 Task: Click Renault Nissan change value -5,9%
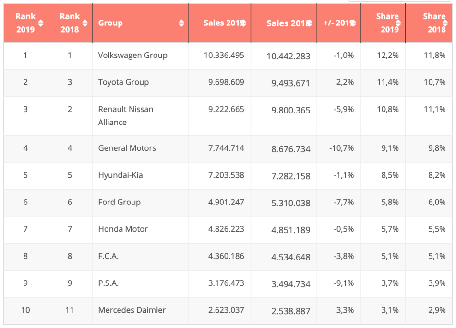[x=344, y=109]
